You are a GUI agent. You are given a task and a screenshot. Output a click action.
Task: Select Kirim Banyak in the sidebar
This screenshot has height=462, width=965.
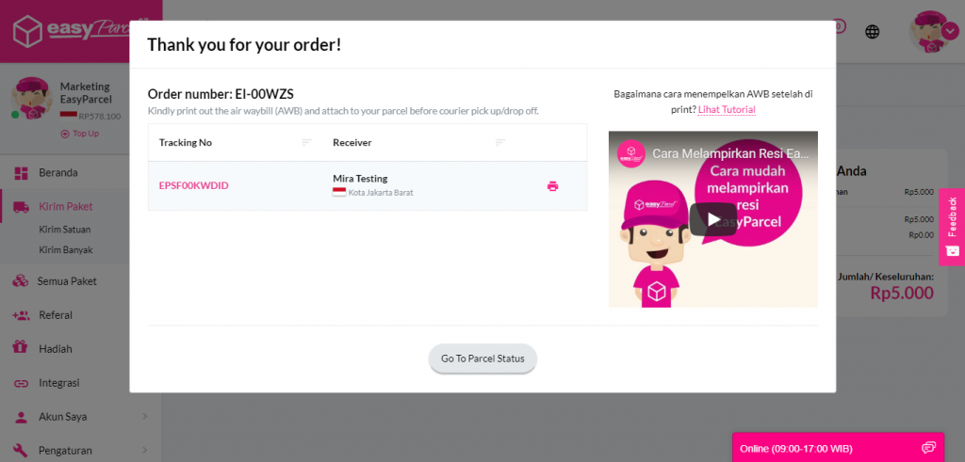click(x=65, y=250)
